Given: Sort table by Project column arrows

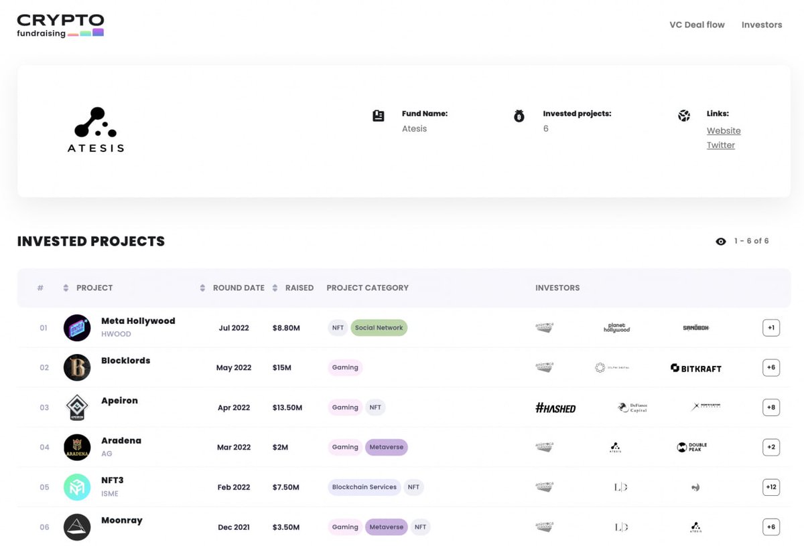Looking at the screenshot, I should [66, 288].
